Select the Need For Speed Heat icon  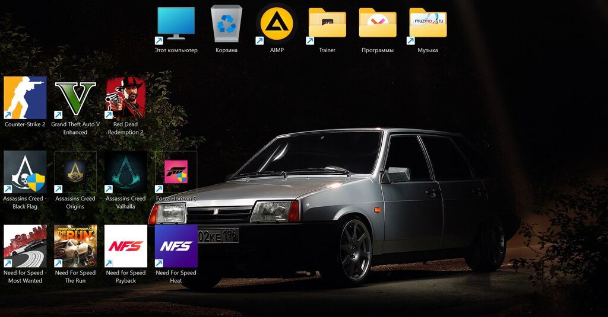point(176,246)
